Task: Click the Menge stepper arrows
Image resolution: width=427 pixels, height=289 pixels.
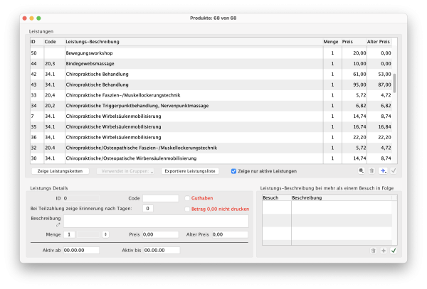Action: coord(105,234)
